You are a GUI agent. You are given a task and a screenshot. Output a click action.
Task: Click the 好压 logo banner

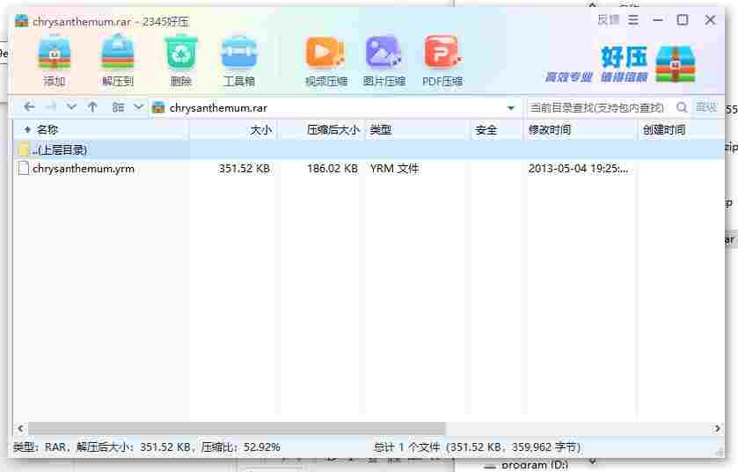pos(621,64)
